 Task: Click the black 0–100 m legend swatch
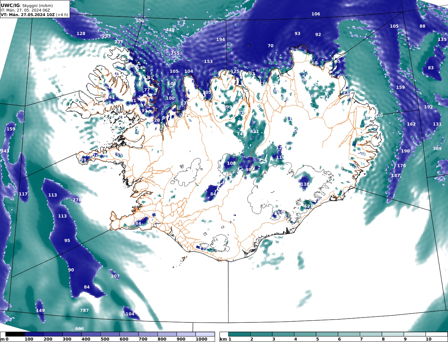[15, 334]
